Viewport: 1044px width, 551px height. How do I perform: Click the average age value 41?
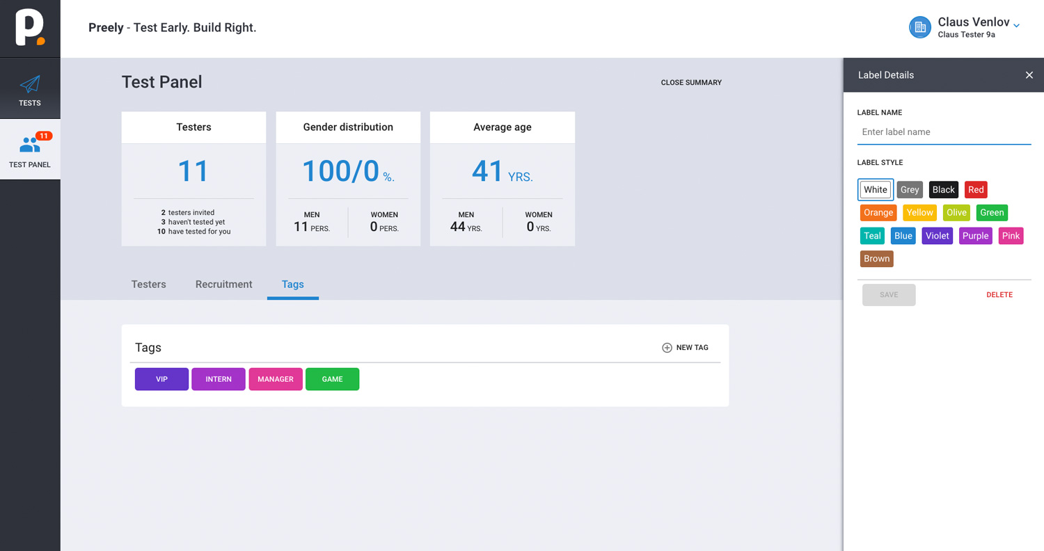click(x=487, y=171)
